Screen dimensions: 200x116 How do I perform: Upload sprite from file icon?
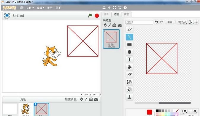click(91, 99)
